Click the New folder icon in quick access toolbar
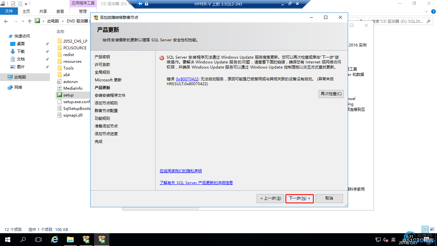 [20, 4]
